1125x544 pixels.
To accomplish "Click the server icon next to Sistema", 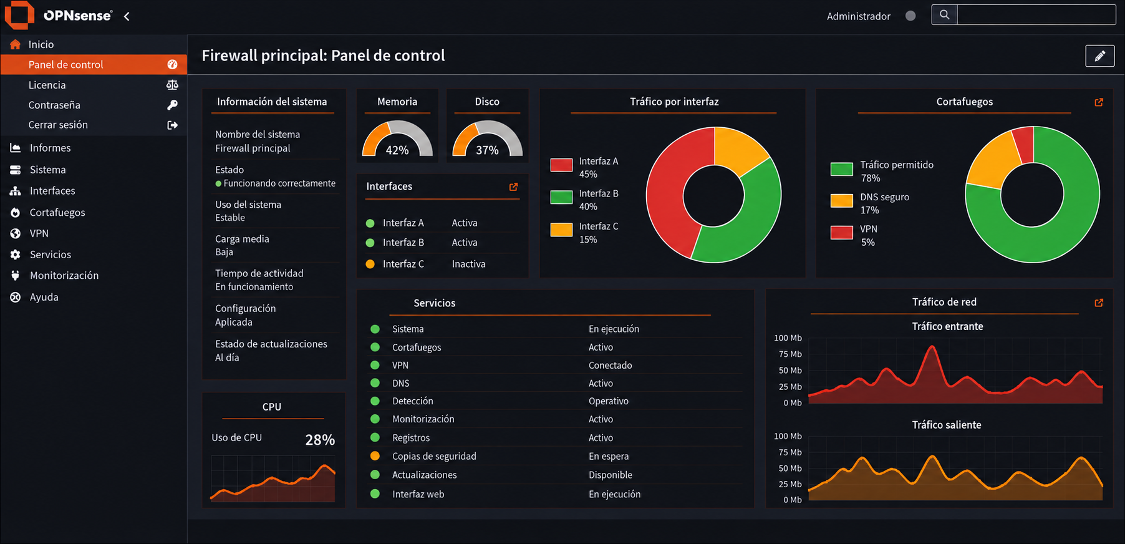I will point(15,170).
